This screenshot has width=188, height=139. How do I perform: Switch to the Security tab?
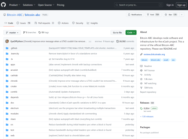tap(78, 23)
